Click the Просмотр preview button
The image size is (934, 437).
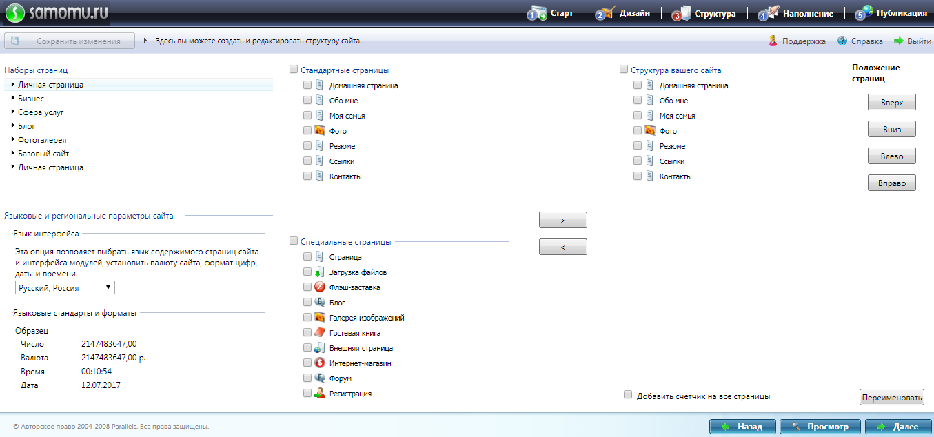[820, 427]
